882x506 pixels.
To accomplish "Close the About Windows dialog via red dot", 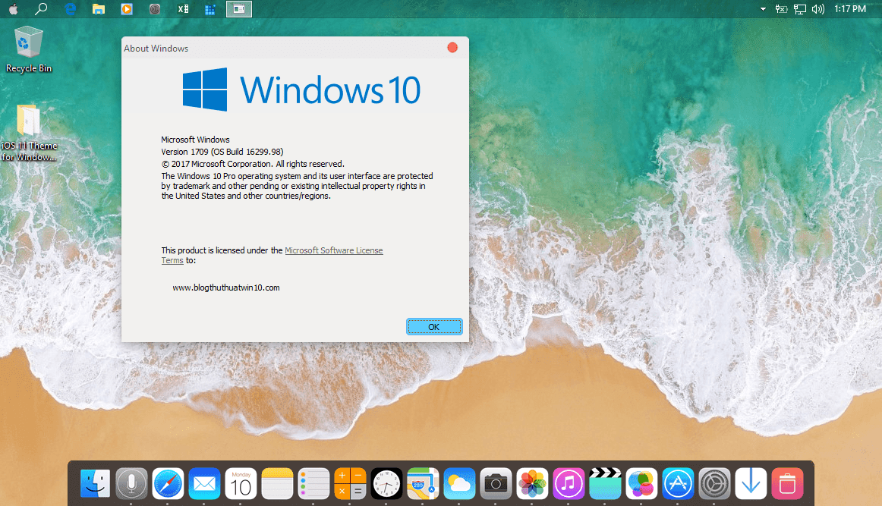I will click(x=452, y=48).
